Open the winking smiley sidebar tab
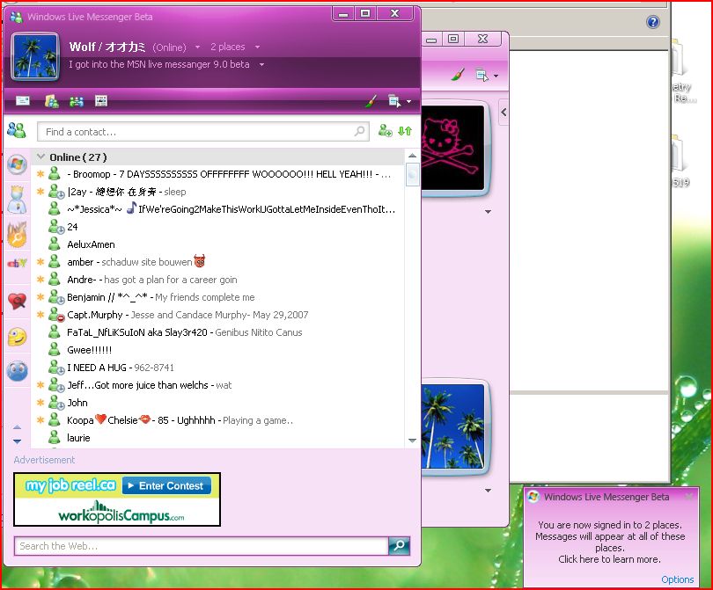Viewport: 713px width, 590px height. pyautogui.click(x=17, y=337)
